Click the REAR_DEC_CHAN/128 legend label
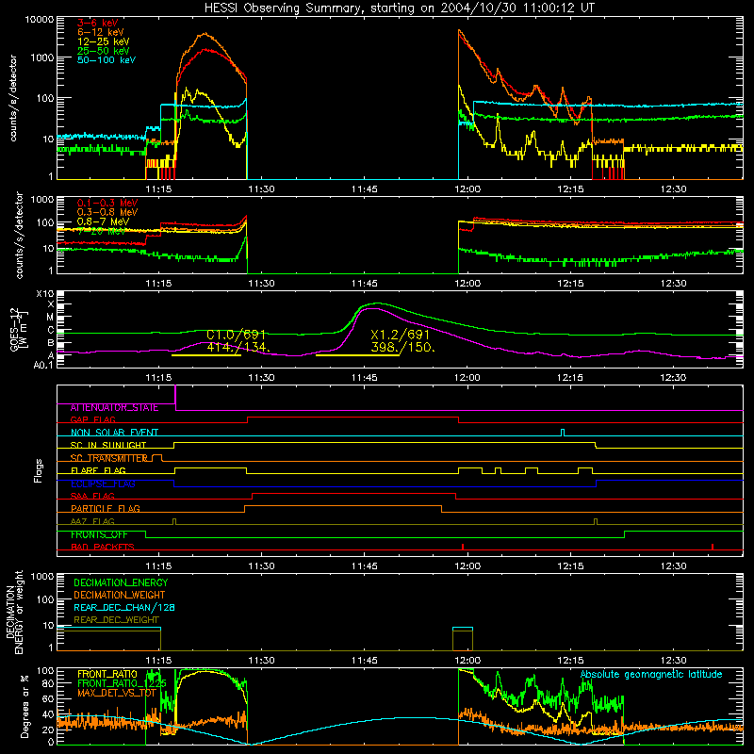The height and width of the screenshot is (754, 754). click(124, 608)
